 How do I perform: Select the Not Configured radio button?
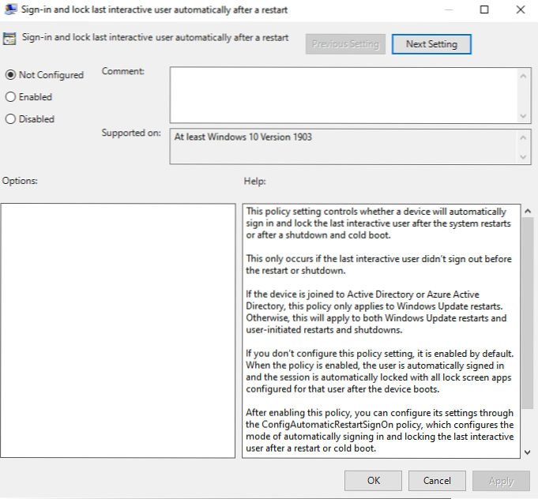[10, 75]
